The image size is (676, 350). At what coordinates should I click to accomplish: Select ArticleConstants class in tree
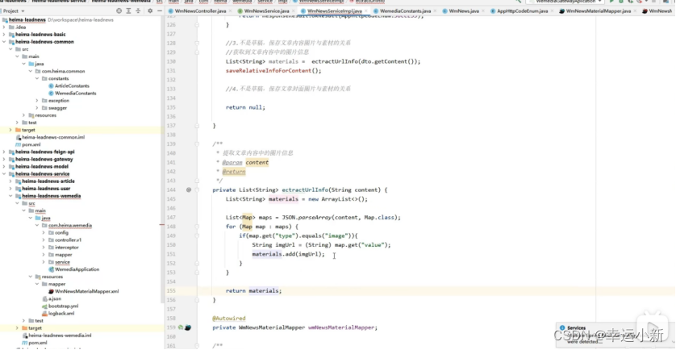pyautogui.click(x=72, y=85)
